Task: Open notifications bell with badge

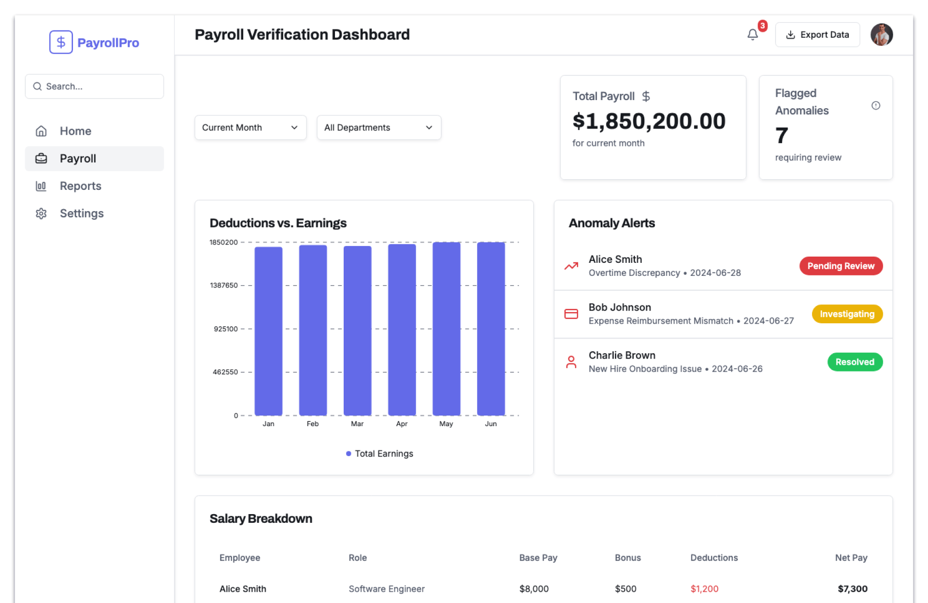Action: click(x=753, y=35)
